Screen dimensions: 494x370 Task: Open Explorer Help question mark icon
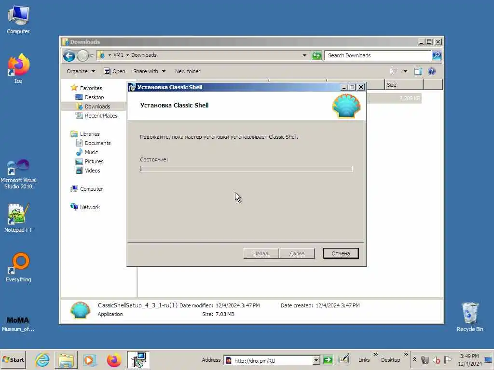click(x=432, y=71)
